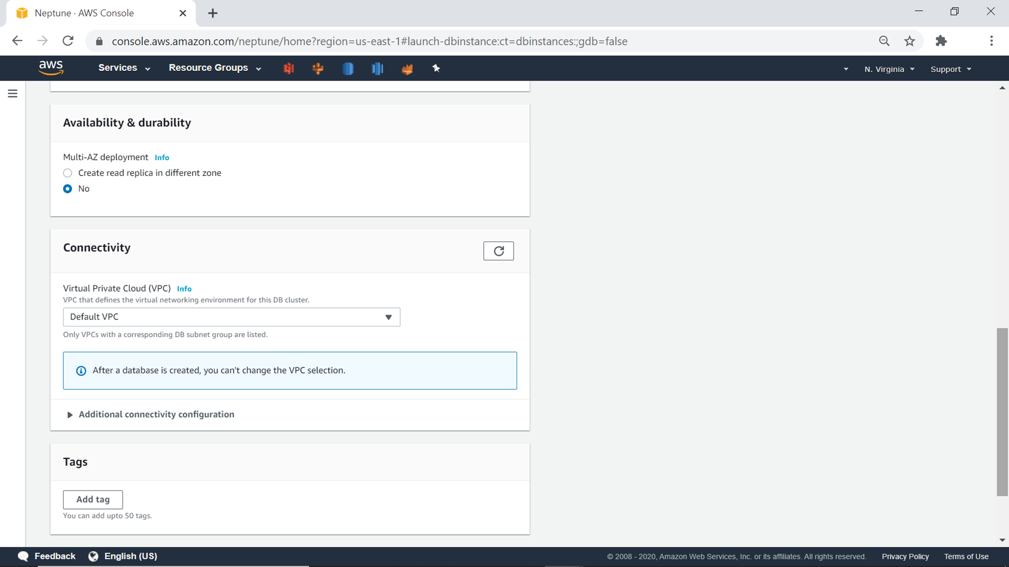Click the browser address bar URL
The image size is (1009, 567).
click(369, 41)
